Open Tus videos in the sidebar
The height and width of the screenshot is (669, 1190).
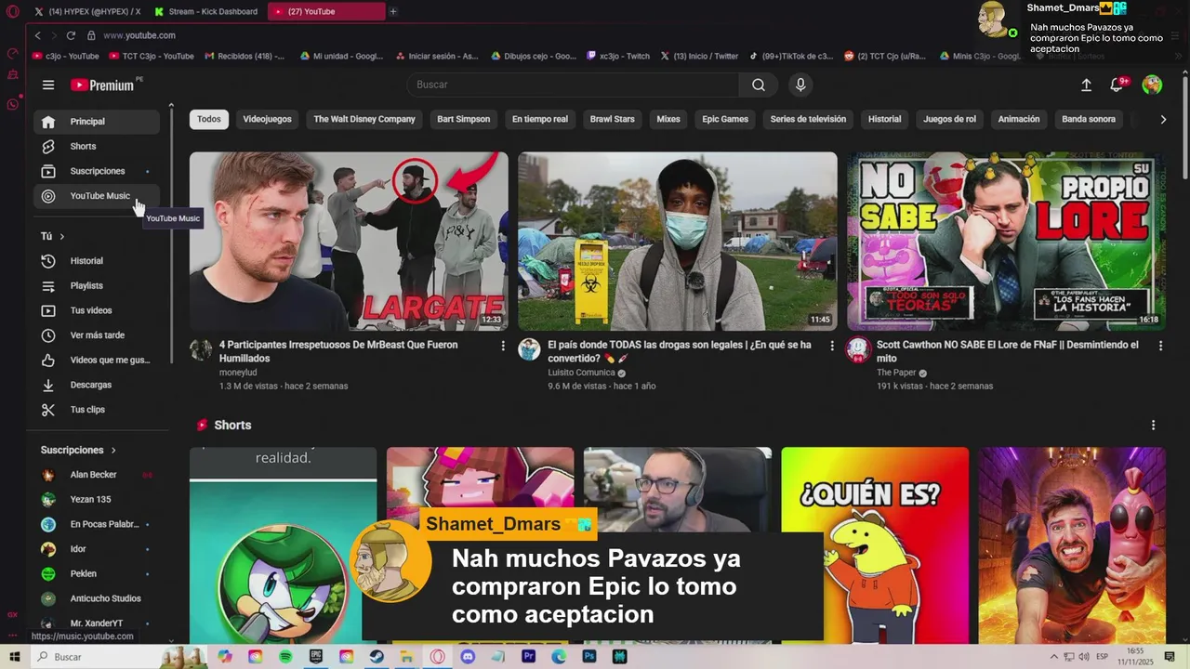pos(97,310)
